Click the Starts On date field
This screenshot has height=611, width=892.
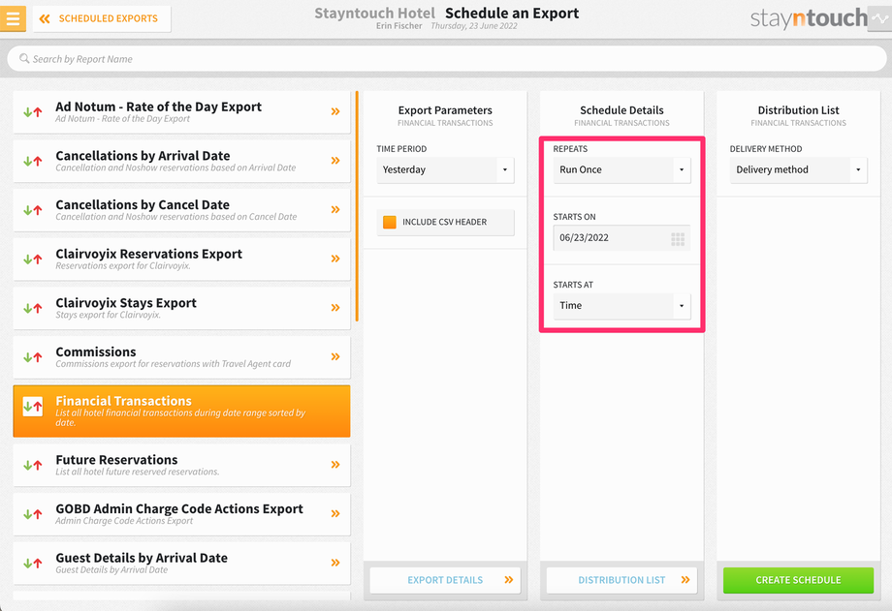coord(621,237)
